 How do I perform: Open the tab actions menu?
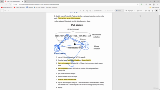(x=2, y=1)
